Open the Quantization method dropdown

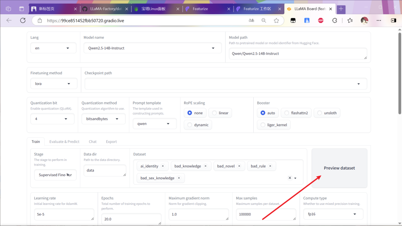tap(104, 118)
